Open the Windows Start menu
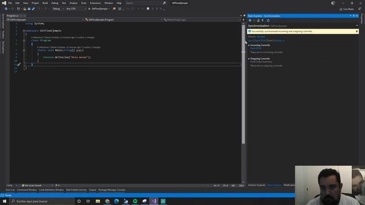The width and height of the screenshot is (365, 205). pyautogui.click(x=5, y=201)
